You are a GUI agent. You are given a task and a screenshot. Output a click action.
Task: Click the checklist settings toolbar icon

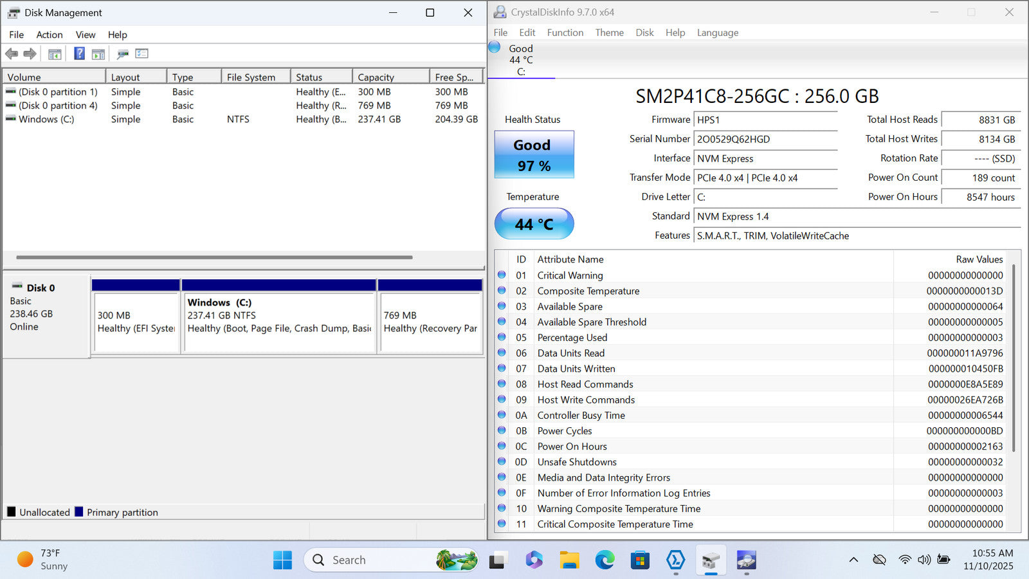(141, 54)
